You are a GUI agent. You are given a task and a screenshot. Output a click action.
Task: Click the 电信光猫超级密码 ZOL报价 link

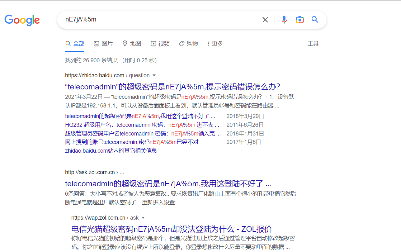[171, 229]
